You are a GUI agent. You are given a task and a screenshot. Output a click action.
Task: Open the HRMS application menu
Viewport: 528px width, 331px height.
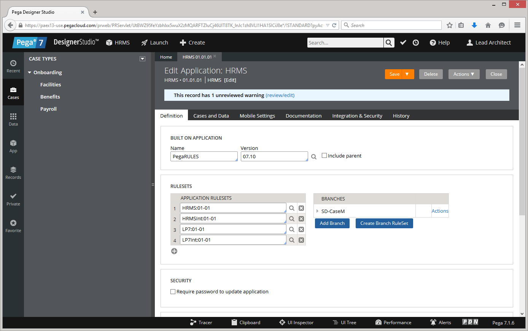[118, 43]
